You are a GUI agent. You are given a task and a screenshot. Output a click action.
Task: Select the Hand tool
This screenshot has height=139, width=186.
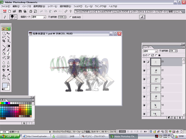[4, 79]
